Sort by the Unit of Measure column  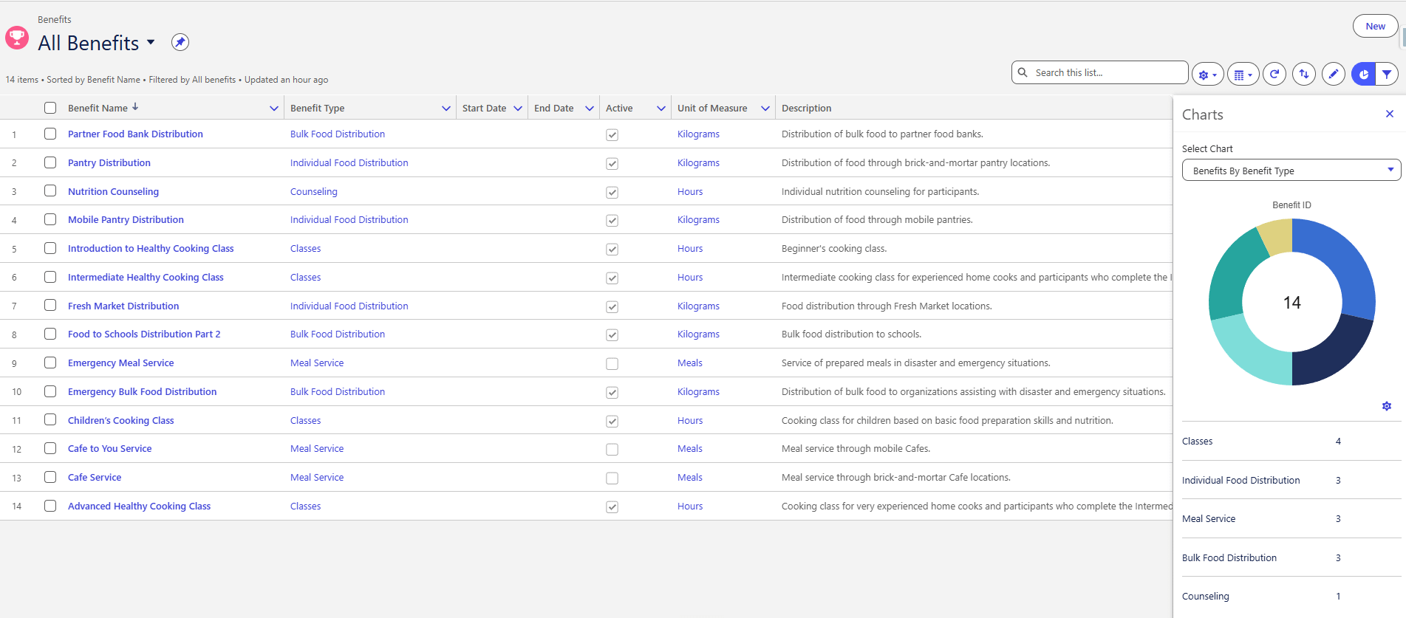point(712,108)
